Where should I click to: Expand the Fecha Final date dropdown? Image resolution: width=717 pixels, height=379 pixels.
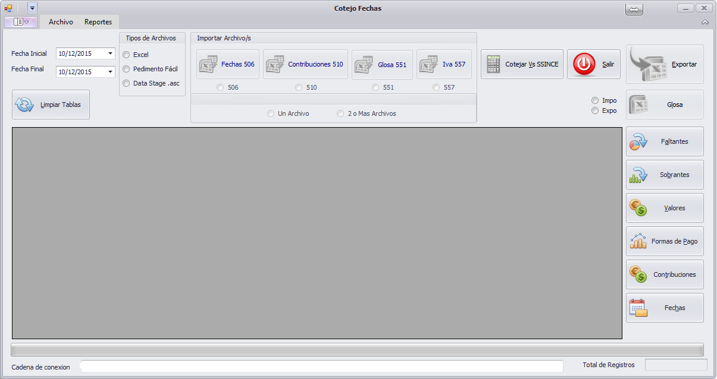click(110, 72)
